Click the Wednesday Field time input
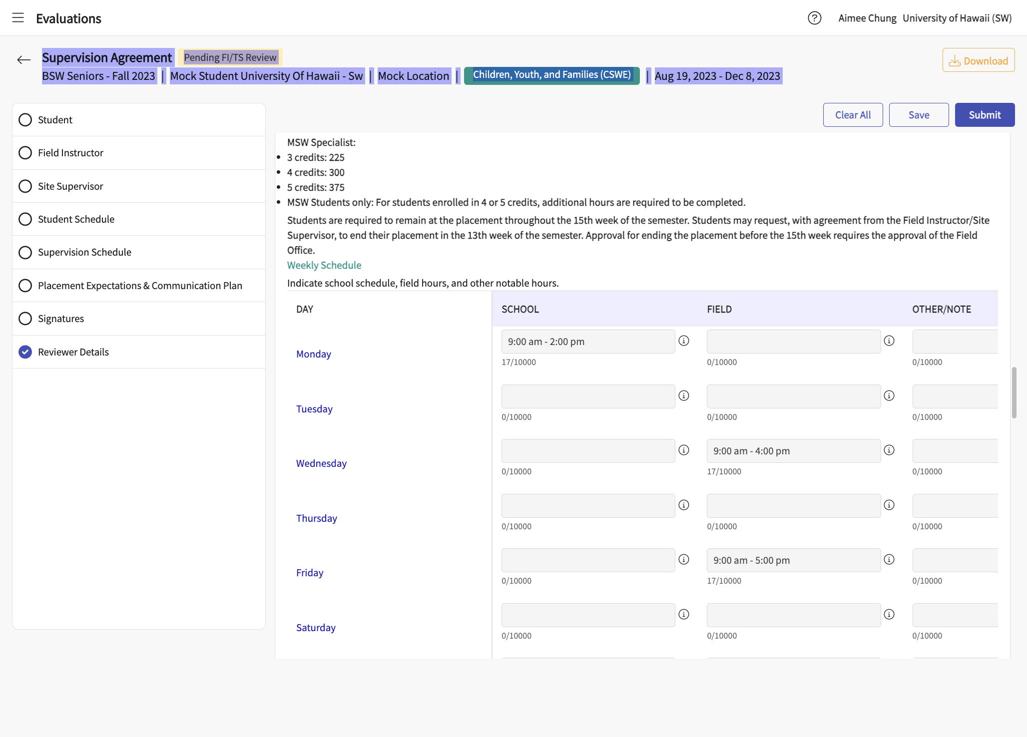1027x737 pixels. pyautogui.click(x=793, y=451)
